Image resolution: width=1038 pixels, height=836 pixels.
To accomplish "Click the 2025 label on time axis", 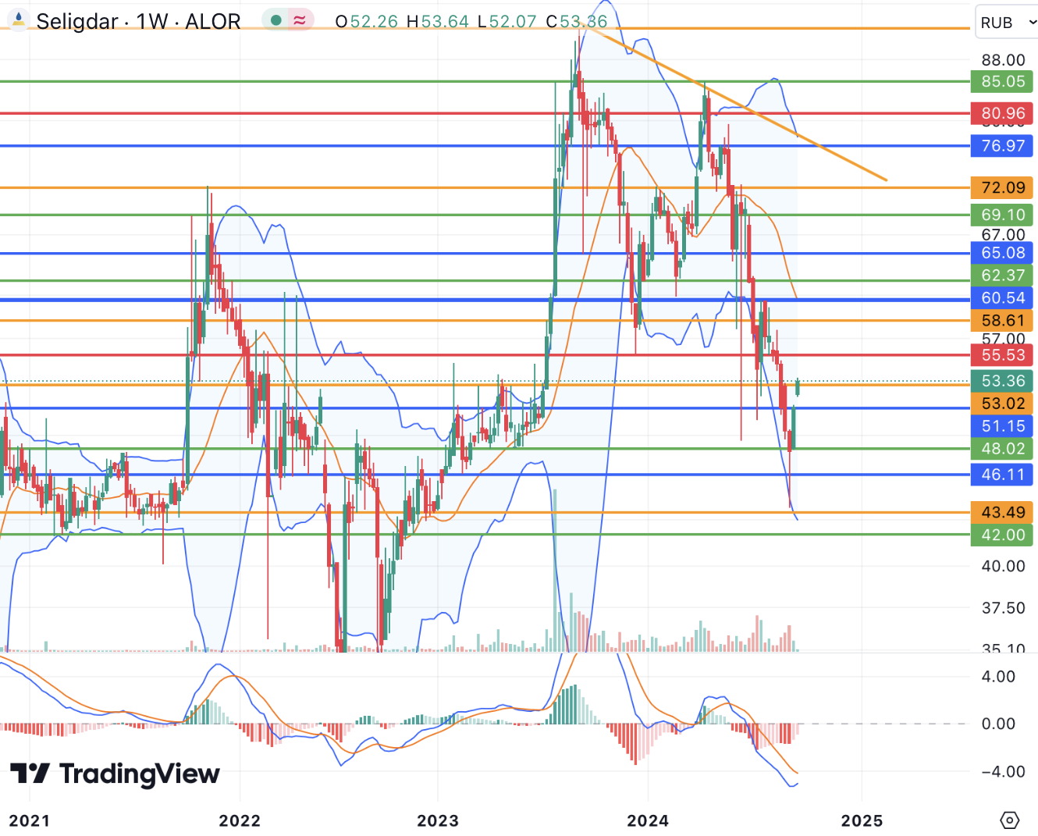I will coord(862,820).
